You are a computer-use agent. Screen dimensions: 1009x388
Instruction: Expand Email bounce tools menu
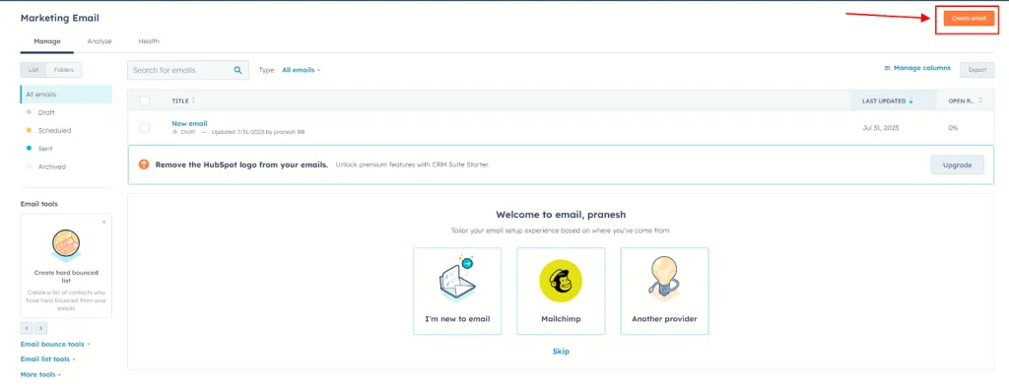(x=55, y=345)
